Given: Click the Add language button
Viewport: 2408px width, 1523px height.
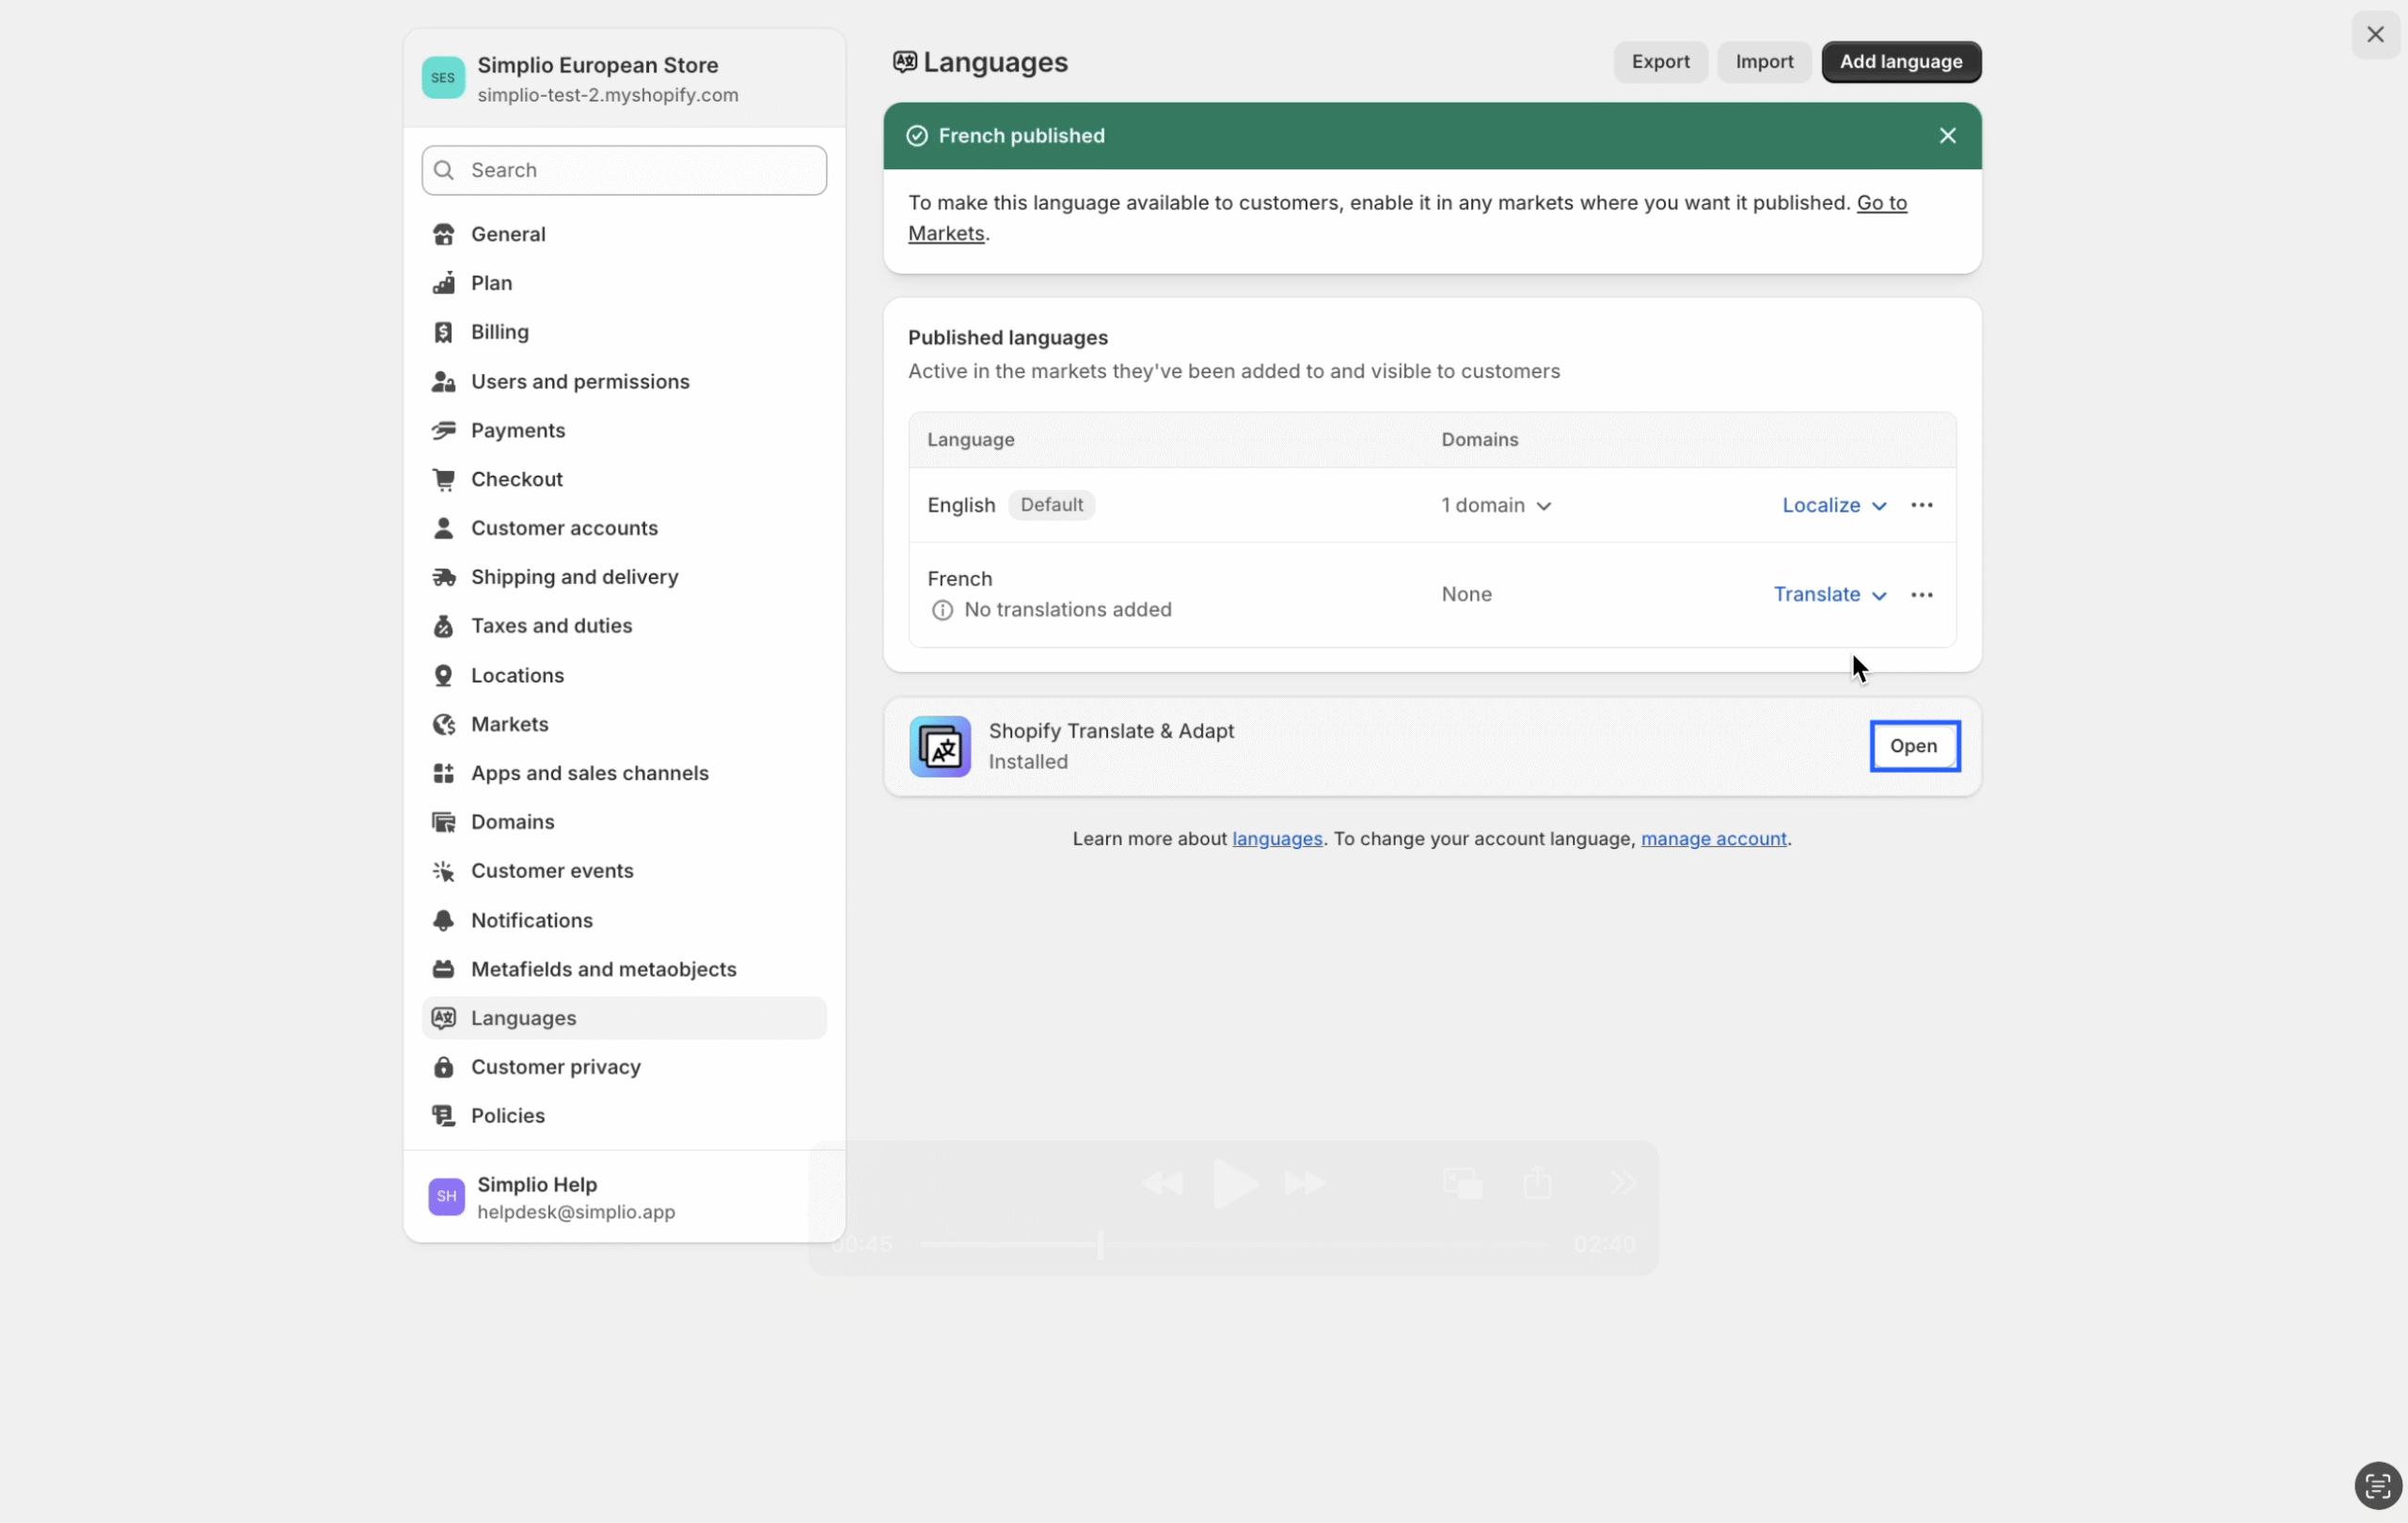Looking at the screenshot, I should 1900,62.
